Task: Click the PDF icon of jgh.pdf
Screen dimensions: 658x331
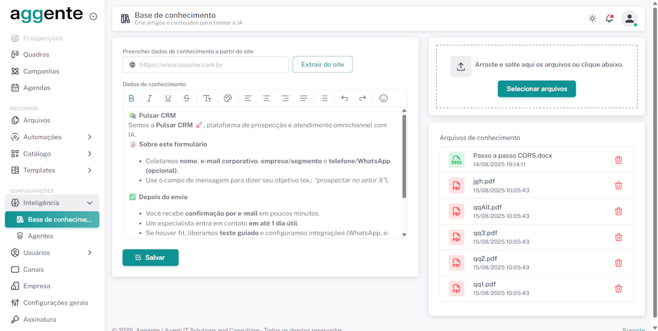Action: click(x=457, y=186)
